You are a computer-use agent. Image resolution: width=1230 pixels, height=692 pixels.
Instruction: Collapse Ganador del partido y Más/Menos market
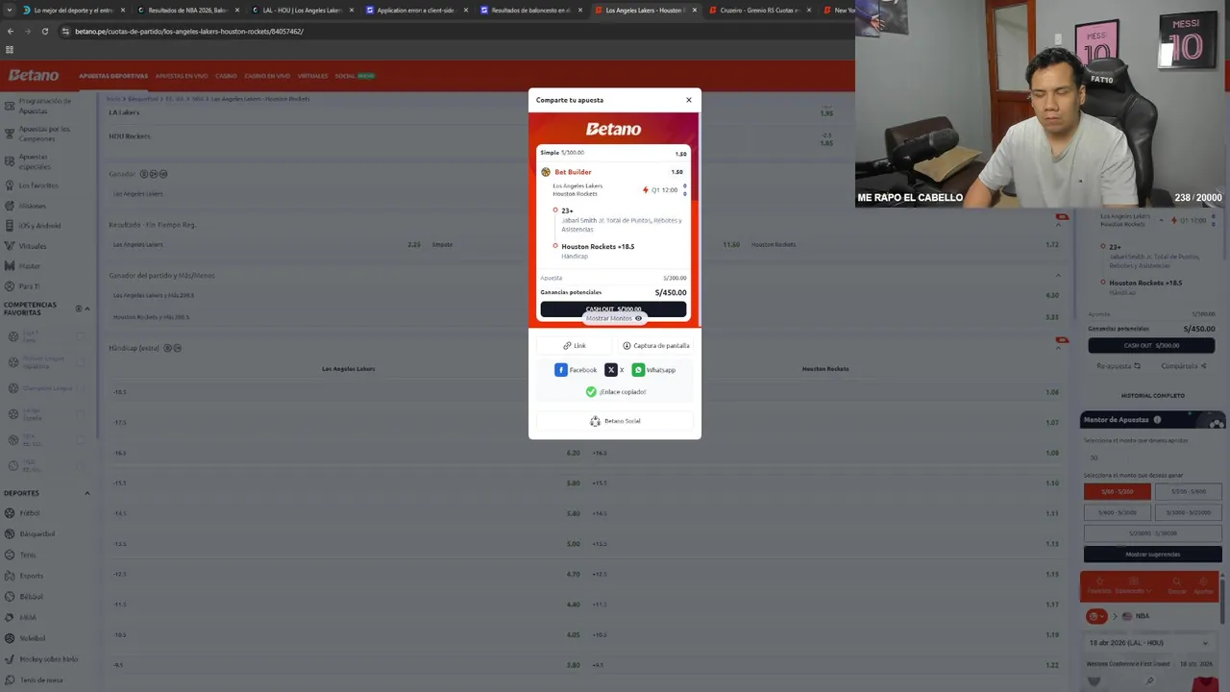click(1058, 275)
